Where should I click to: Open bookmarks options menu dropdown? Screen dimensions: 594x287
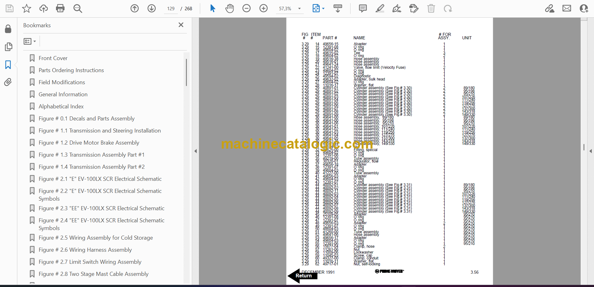coord(30,41)
